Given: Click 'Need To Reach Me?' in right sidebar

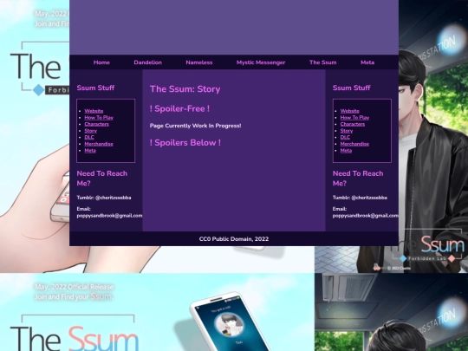Looking at the screenshot, I should tap(358, 179).
